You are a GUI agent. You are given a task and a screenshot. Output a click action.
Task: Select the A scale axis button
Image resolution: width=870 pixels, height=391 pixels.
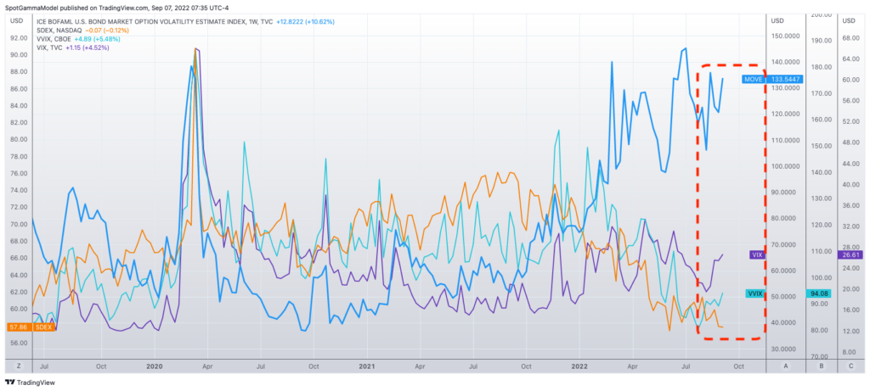point(786,366)
